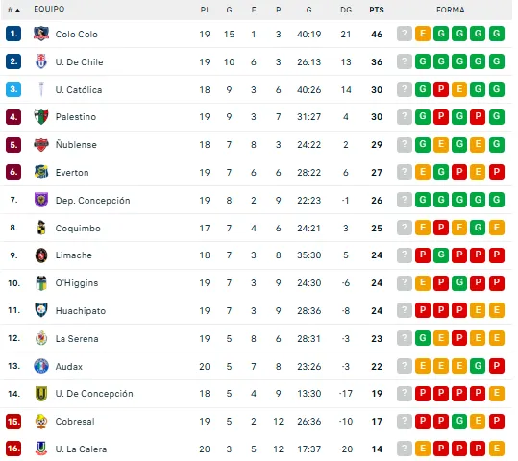Screen dimensions: 518x461
Task: Click U. La Calera's gray question-mark badge
Action: tap(405, 449)
